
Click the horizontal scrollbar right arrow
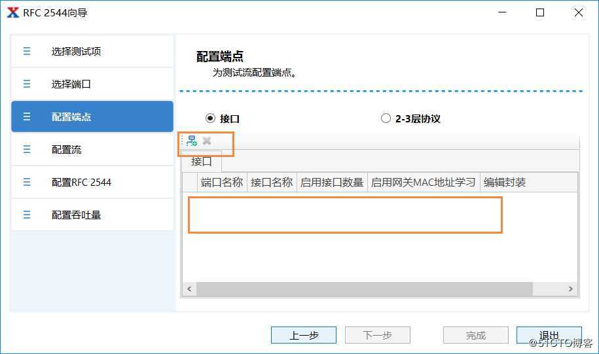point(571,289)
